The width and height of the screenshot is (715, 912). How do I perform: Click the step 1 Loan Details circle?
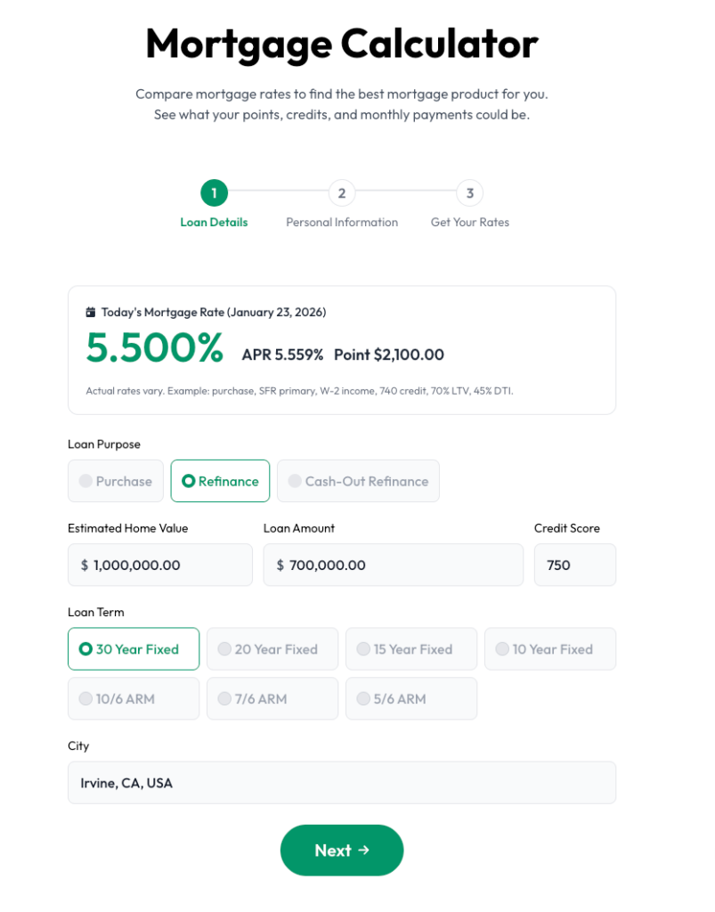[x=214, y=192]
